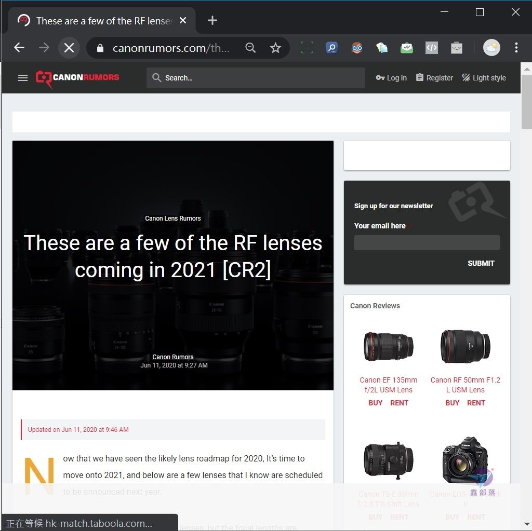
Task: Open the green bracket screenshot extension
Action: pos(307,48)
